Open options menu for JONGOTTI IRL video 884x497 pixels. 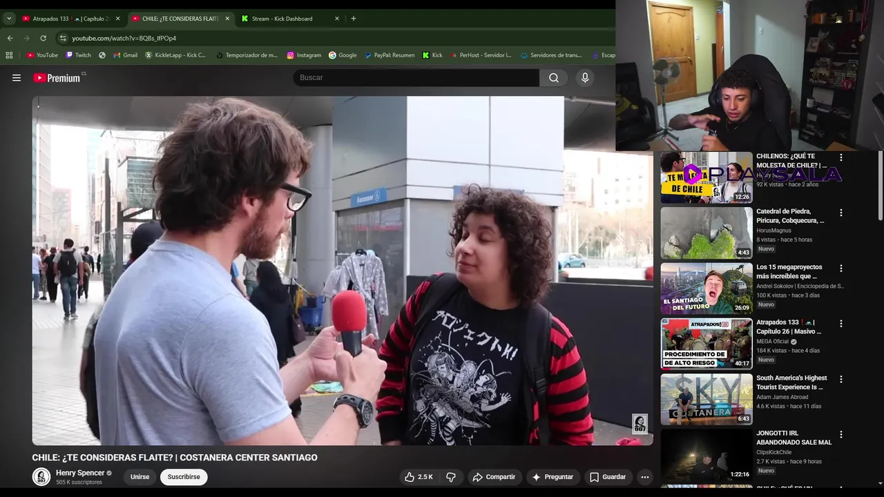(x=841, y=434)
